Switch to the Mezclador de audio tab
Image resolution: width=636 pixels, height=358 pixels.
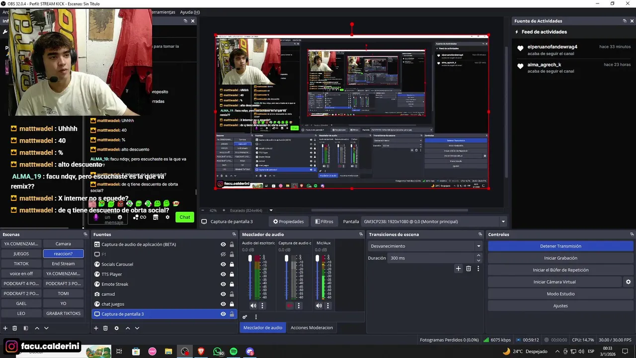click(x=263, y=327)
